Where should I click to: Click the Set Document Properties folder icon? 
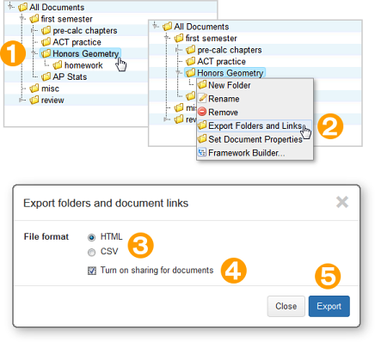202,138
